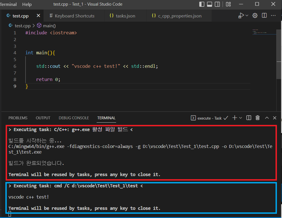Click the editor vertical scrollbar

279,54
